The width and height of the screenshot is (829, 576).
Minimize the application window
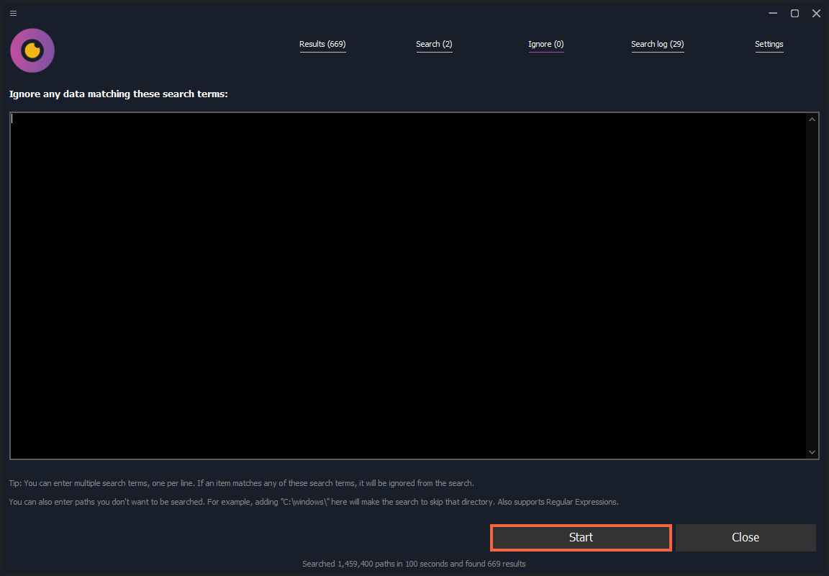[773, 13]
